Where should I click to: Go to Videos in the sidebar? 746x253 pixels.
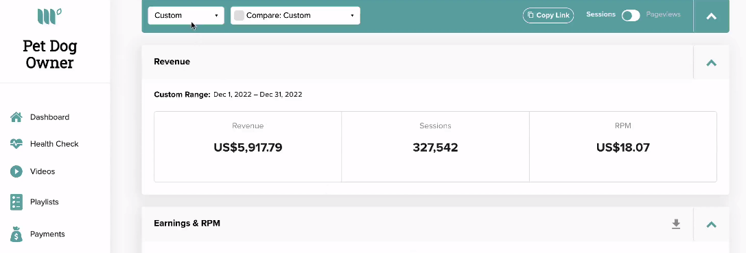(x=43, y=171)
